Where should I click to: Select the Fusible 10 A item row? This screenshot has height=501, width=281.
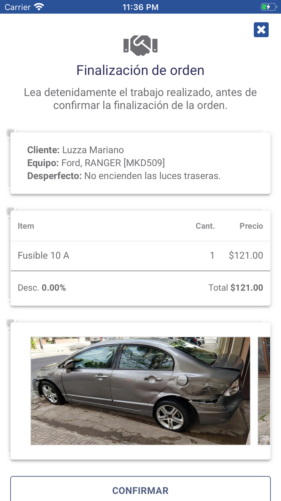point(140,256)
